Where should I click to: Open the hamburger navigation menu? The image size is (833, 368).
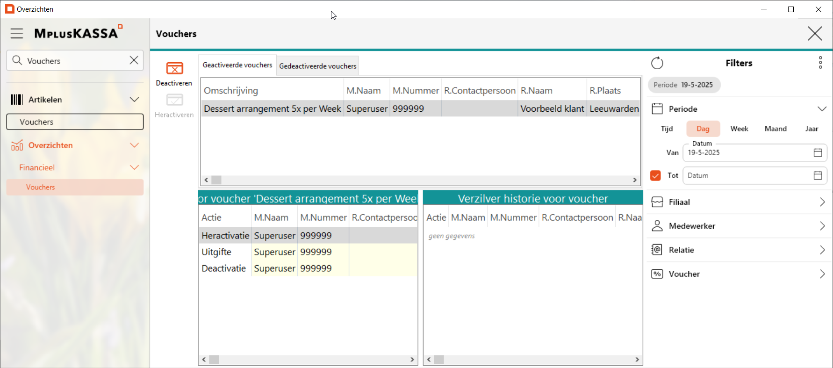click(17, 33)
